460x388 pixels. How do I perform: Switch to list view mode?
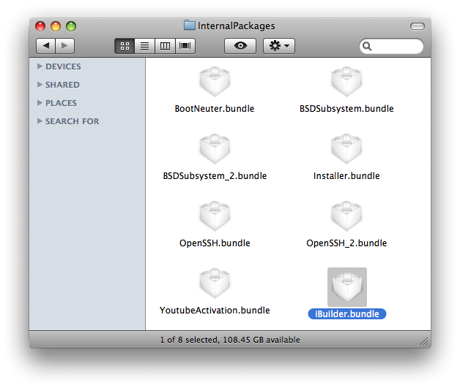click(x=144, y=46)
